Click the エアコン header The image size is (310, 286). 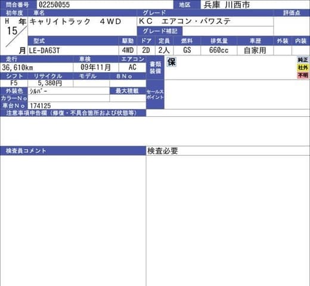132,59
